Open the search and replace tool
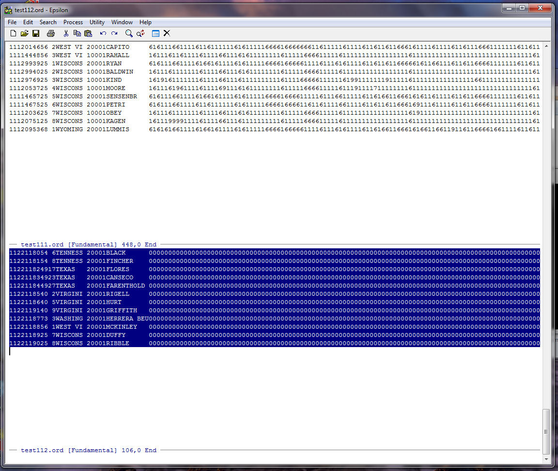Image resolution: width=558 pixels, height=471 pixels. 140,33
